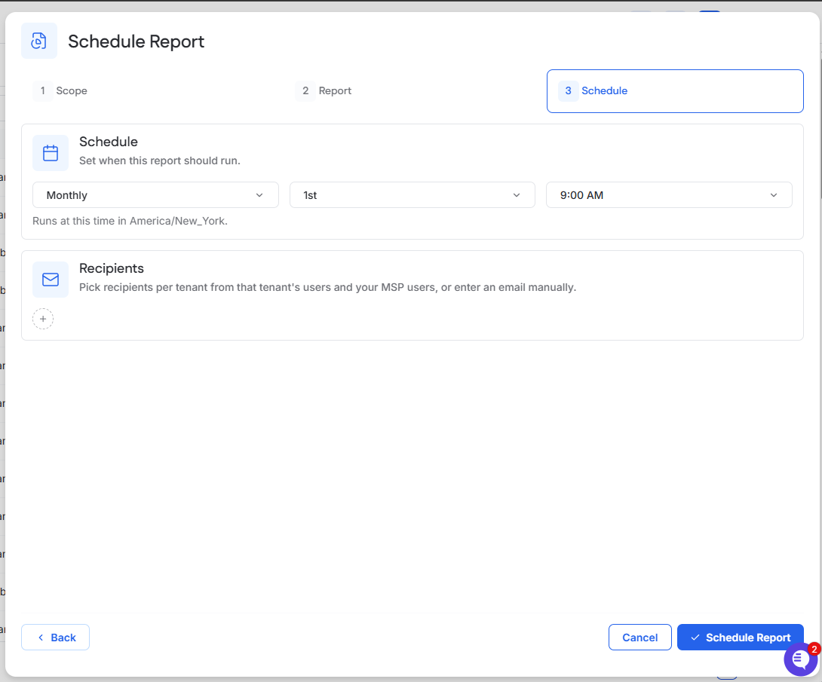Open the Monthly frequency dropdown

click(155, 195)
